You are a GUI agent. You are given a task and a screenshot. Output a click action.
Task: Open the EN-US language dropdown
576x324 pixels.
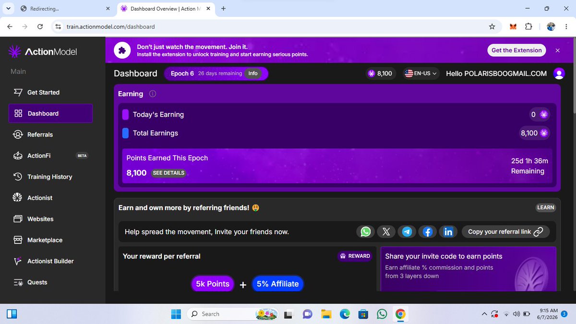pyautogui.click(x=421, y=73)
